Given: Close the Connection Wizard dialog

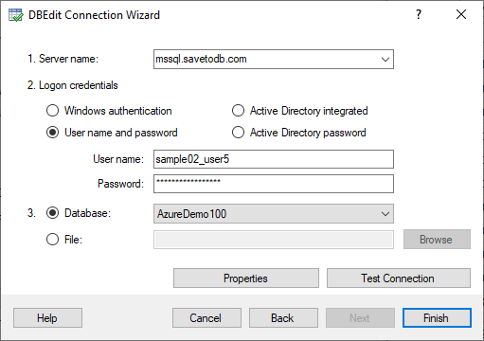Looking at the screenshot, I should pos(461,14).
